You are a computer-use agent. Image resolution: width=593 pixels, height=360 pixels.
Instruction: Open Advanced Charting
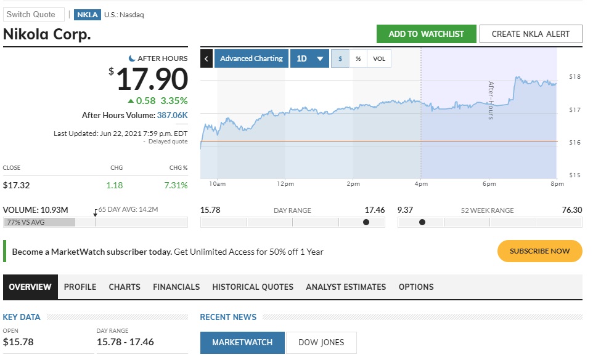(251, 58)
